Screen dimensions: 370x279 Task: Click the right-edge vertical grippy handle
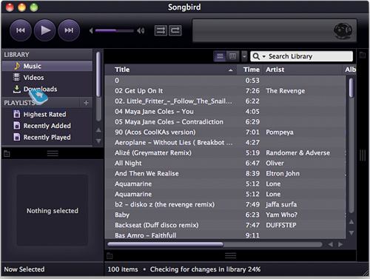pos(363,155)
